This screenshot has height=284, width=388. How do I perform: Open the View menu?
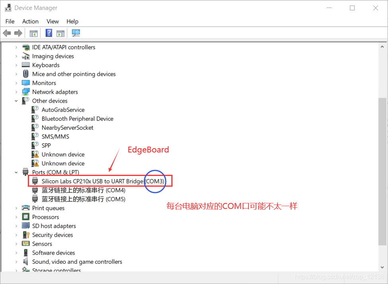point(53,21)
